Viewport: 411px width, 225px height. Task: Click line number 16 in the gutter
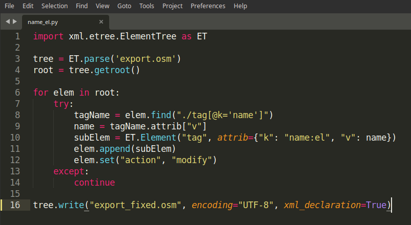tap(15, 205)
